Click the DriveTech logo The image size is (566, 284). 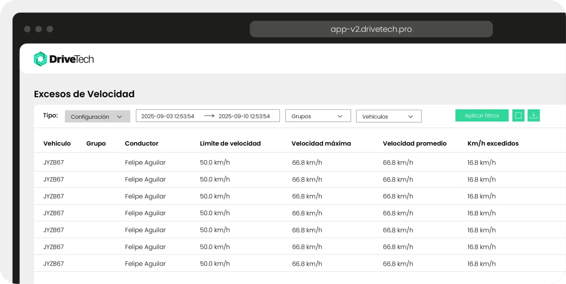(x=64, y=59)
